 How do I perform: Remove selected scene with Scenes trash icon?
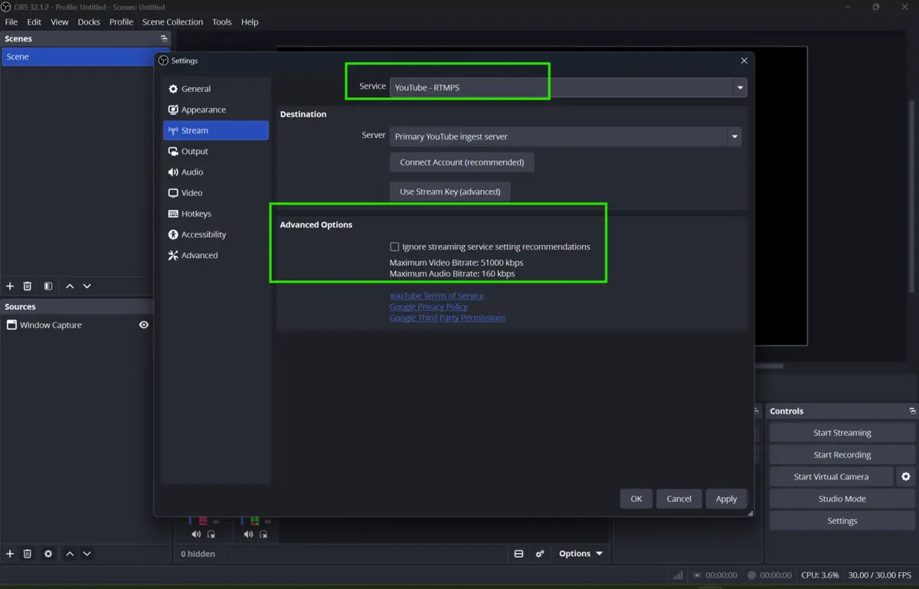pyautogui.click(x=28, y=286)
